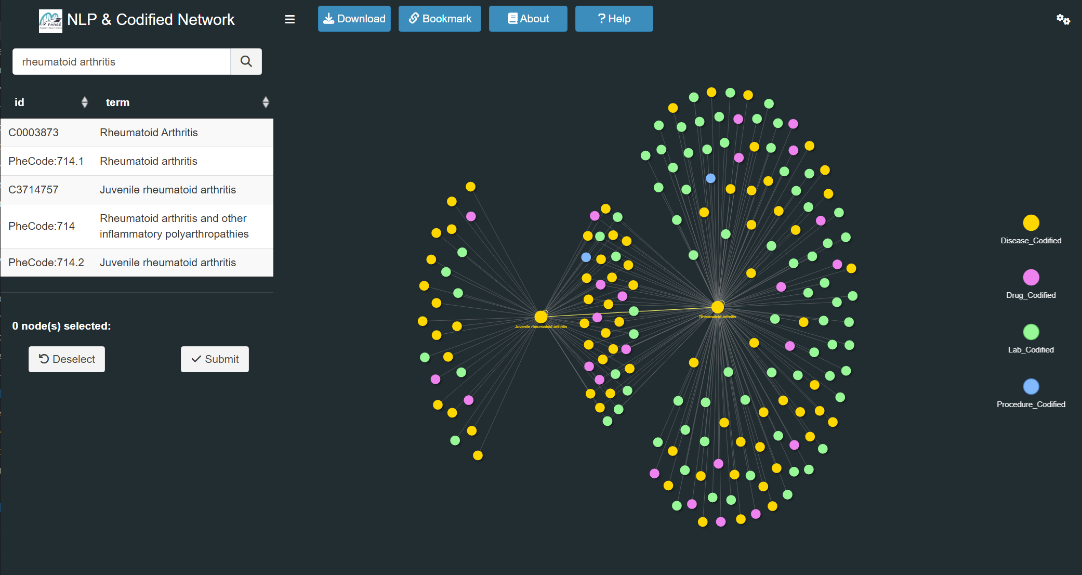Click the Juvenile rheumatoid arthritis center node
1082x575 pixels.
click(541, 317)
